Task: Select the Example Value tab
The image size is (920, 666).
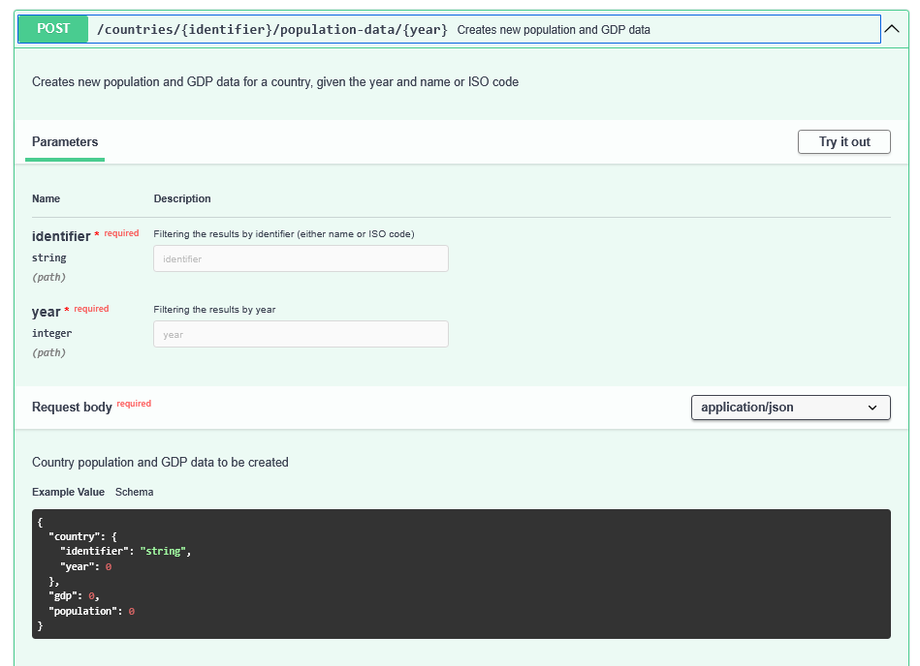Action: click(68, 492)
